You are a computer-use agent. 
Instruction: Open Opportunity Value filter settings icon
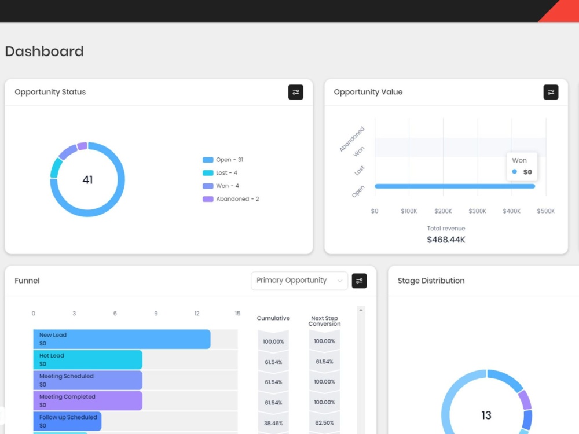551,92
